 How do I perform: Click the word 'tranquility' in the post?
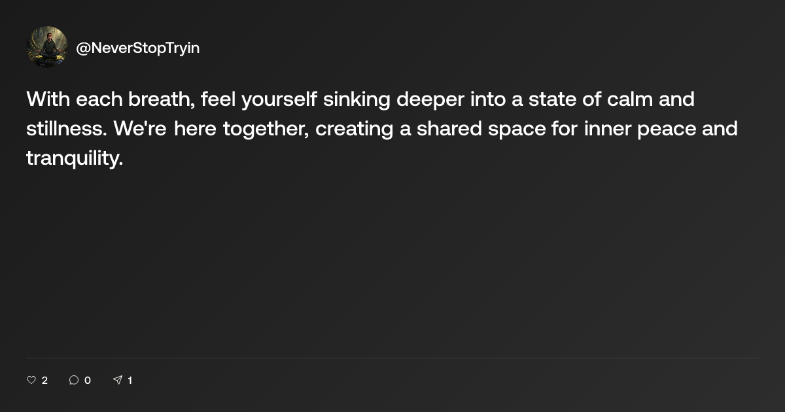point(73,158)
